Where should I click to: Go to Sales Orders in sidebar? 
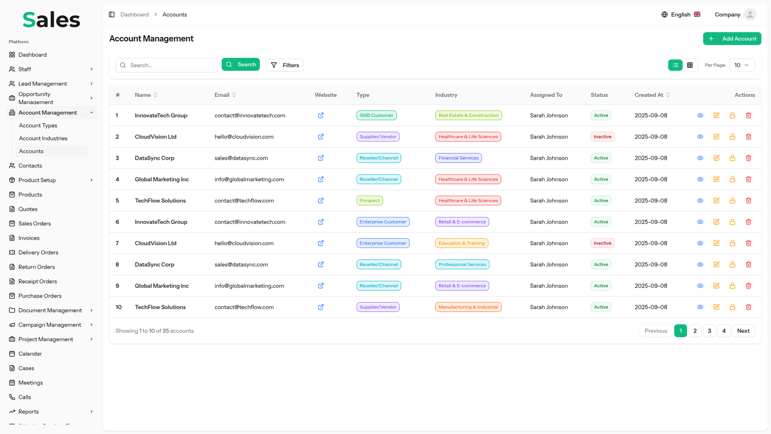(34, 224)
